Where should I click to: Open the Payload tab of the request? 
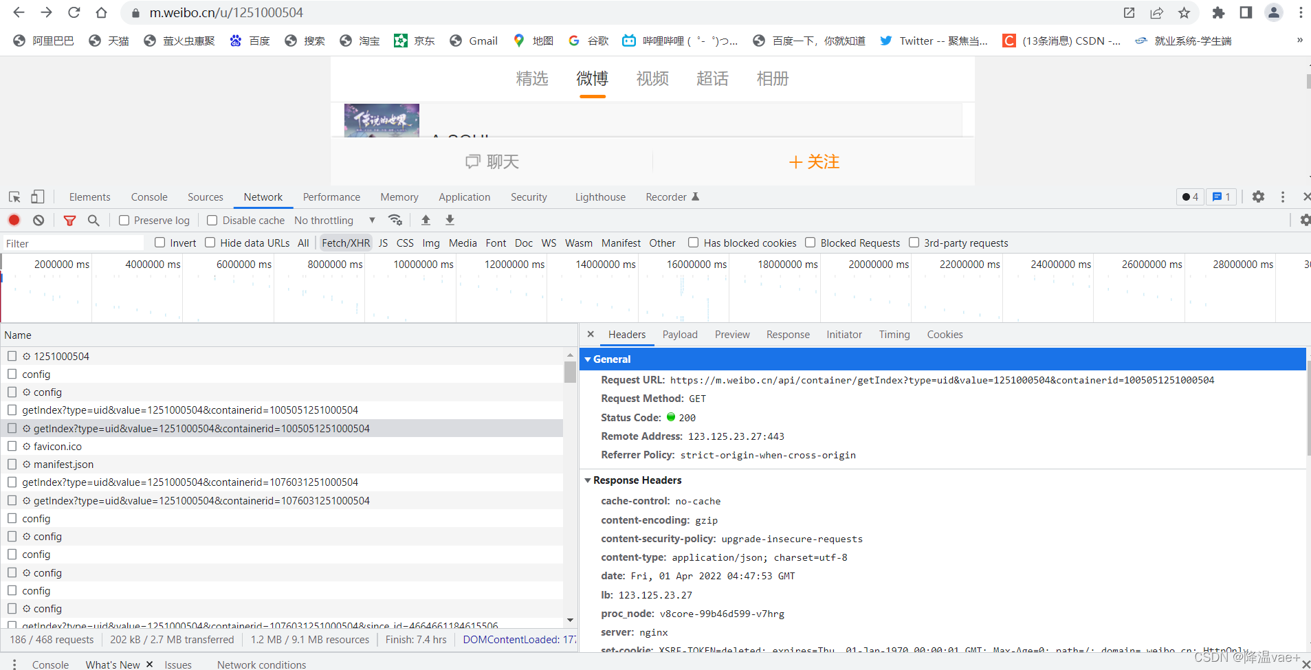[680, 335]
